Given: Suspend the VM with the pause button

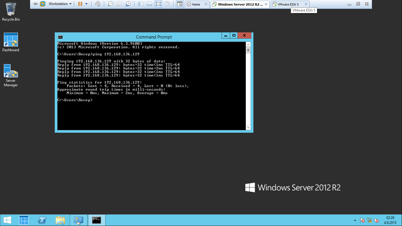Looking at the screenshot, I should coord(80,4).
